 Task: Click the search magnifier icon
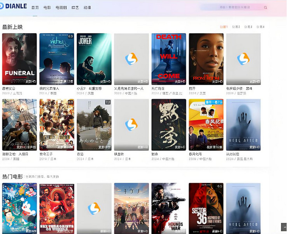[266, 7]
